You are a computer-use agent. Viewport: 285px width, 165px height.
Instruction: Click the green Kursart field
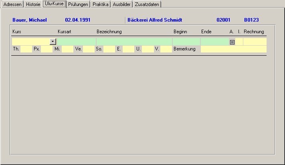click(76, 42)
